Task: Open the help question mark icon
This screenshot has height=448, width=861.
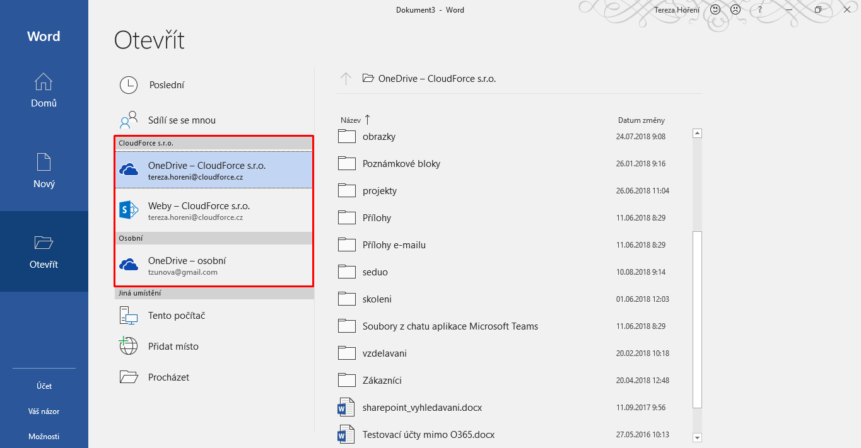Action: [760, 9]
